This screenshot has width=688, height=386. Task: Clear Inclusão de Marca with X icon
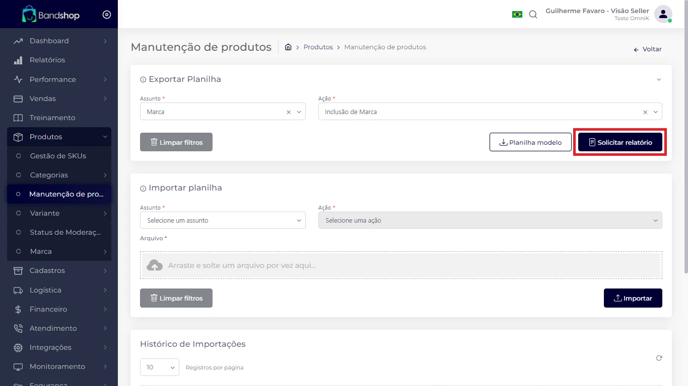click(x=645, y=112)
